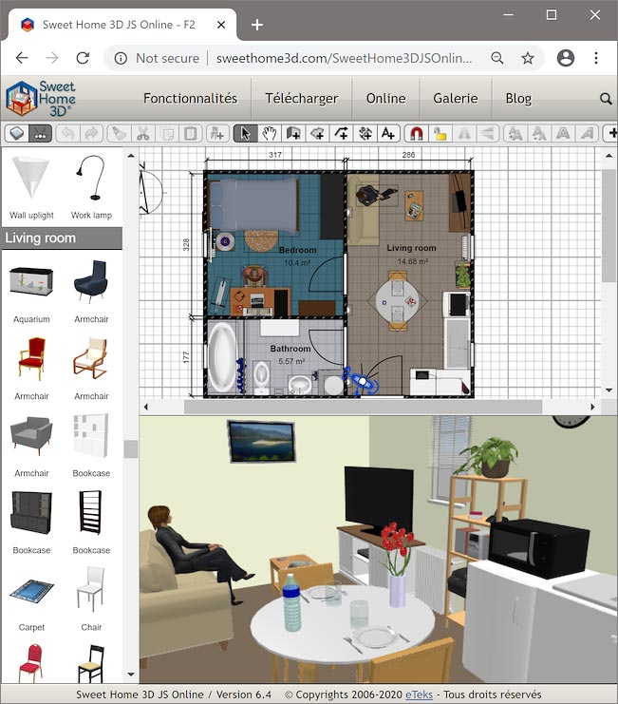Screen dimensions: 618x704
Task: Open a new browser tab with plus
Action: (x=257, y=25)
